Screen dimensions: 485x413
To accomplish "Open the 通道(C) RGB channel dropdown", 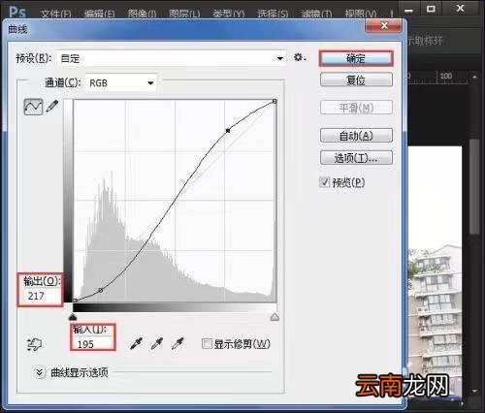I will pyautogui.click(x=121, y=83).
